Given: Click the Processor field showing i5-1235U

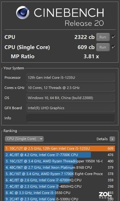Looking at the screenshot, I should 70,77.
